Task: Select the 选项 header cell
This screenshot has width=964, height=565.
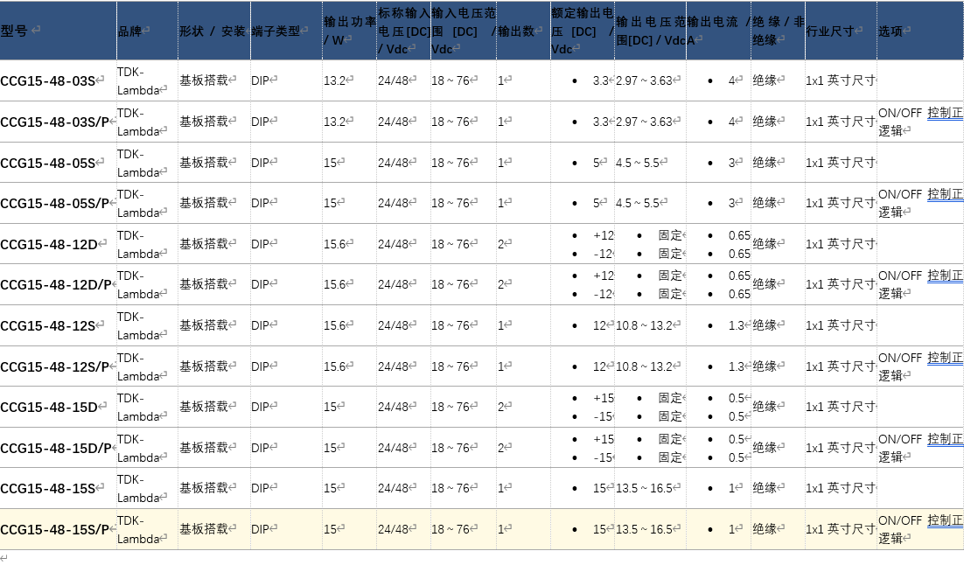Action: tap(892, 31)
